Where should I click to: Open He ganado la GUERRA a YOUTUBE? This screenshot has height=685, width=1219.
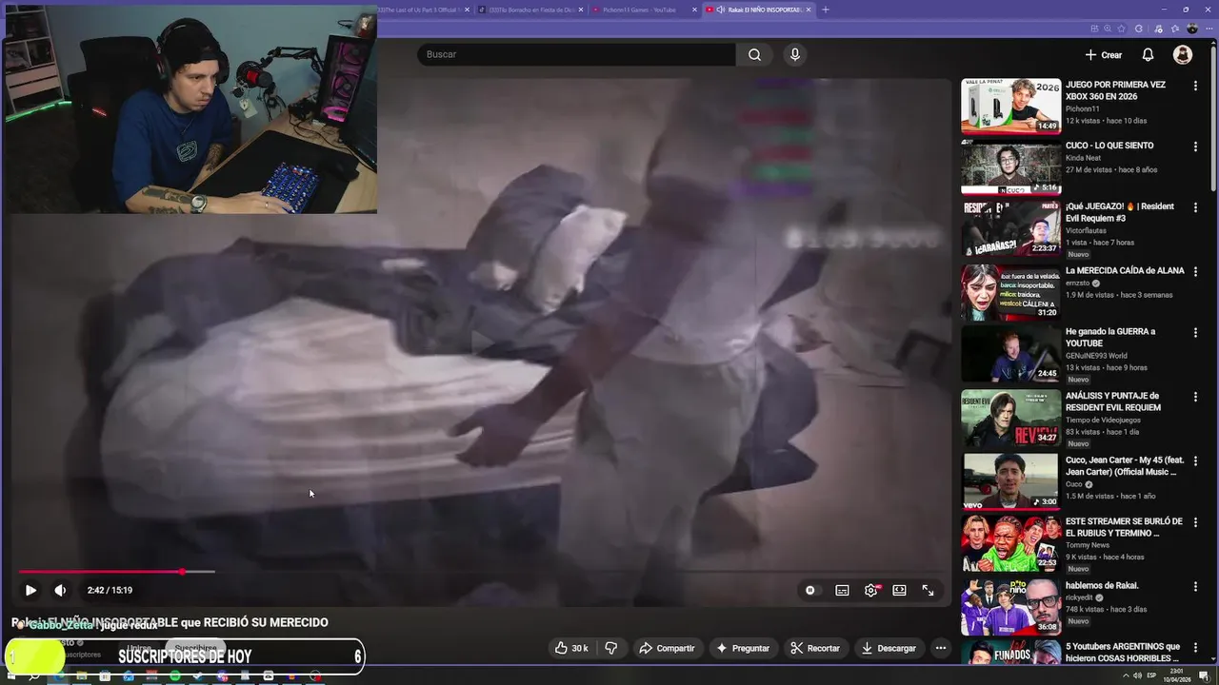[x=1110, y=337]
